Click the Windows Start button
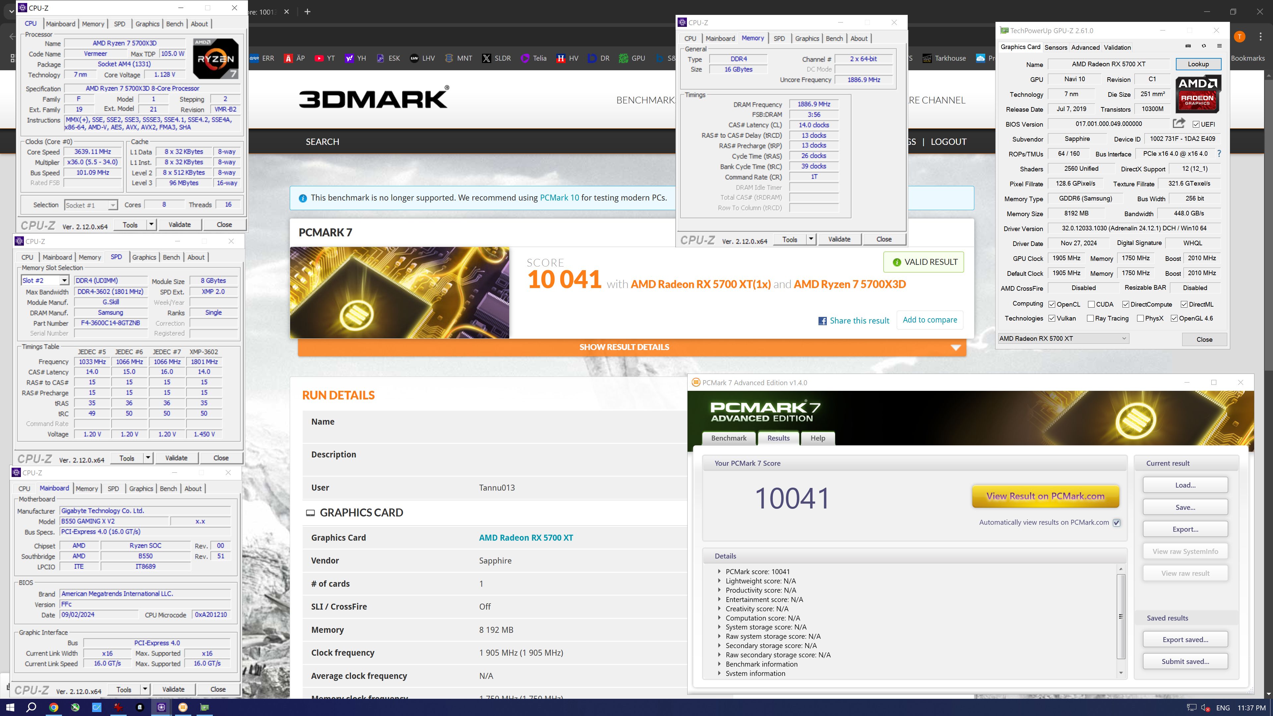 [x=10, y=707]
